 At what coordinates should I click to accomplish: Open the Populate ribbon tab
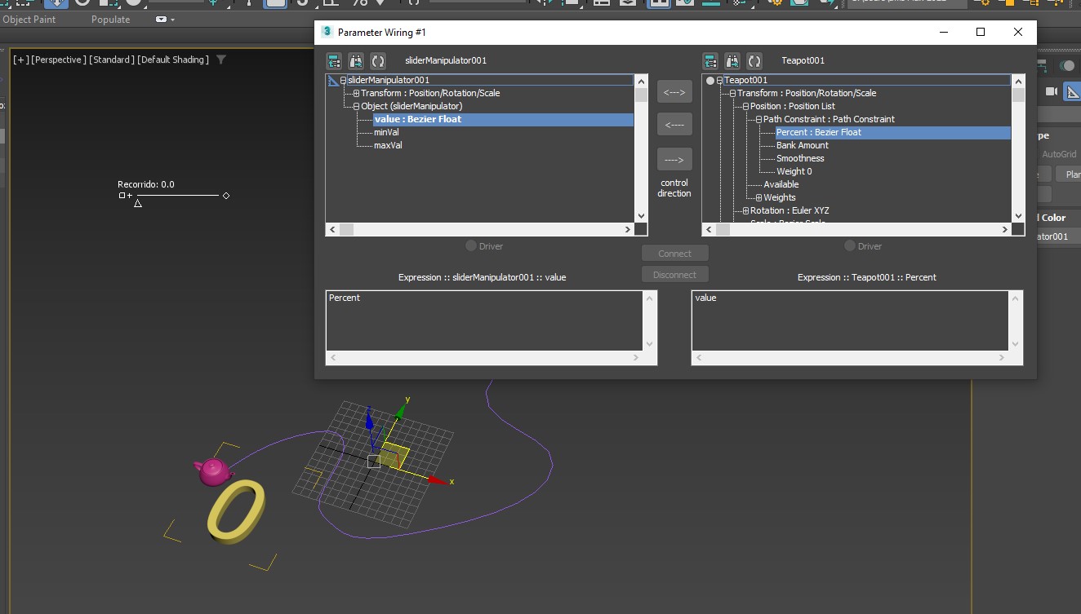[110, 20]
